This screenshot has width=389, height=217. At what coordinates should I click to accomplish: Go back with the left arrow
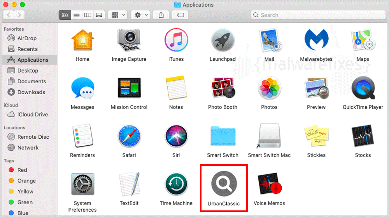(x=9, y=15)
